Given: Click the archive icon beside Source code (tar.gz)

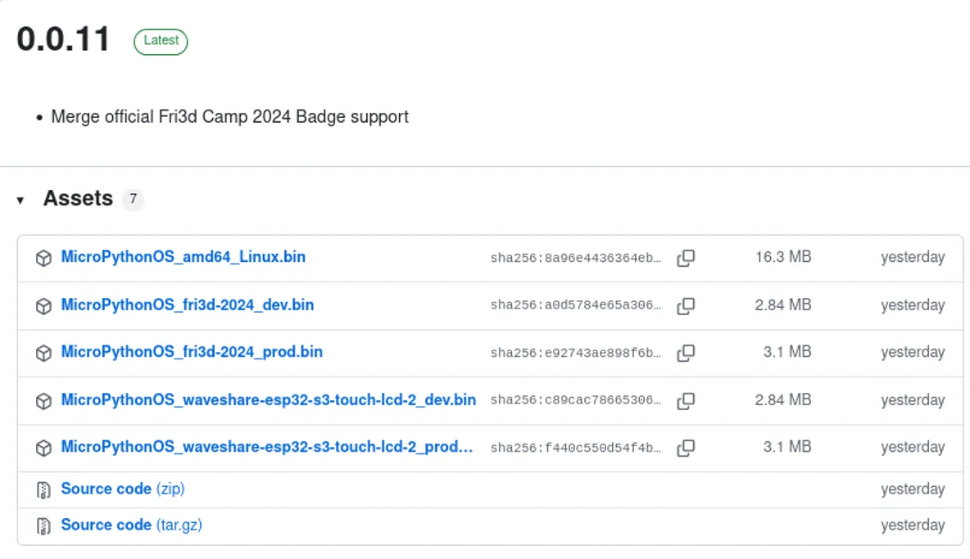Looking at the screenshot, I should tap(43, 525).
